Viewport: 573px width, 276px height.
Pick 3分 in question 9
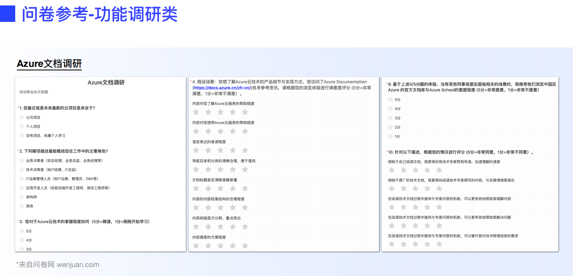pyautogui.click(x=390, y=118)
